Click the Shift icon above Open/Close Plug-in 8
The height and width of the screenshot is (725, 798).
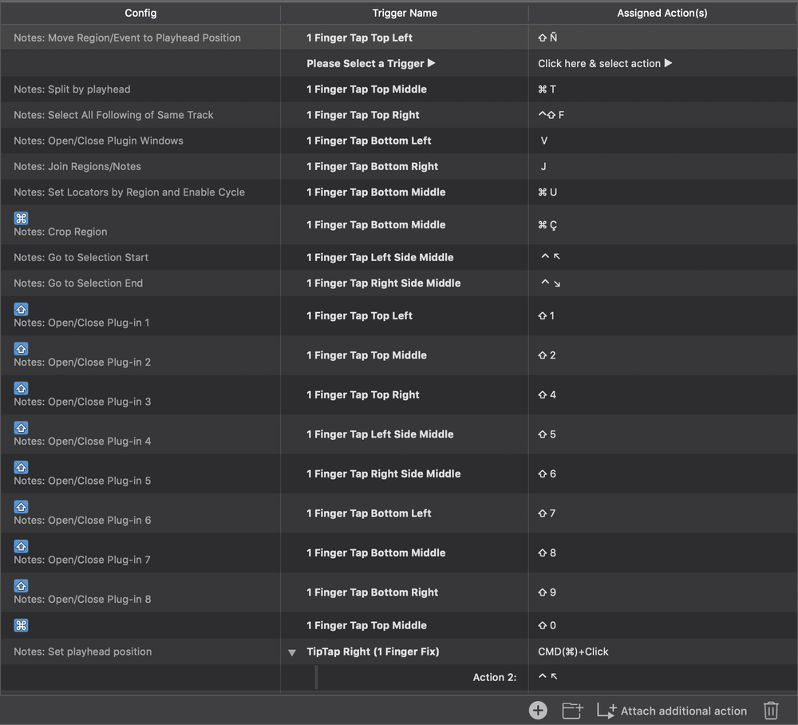[x=21, y=586]
